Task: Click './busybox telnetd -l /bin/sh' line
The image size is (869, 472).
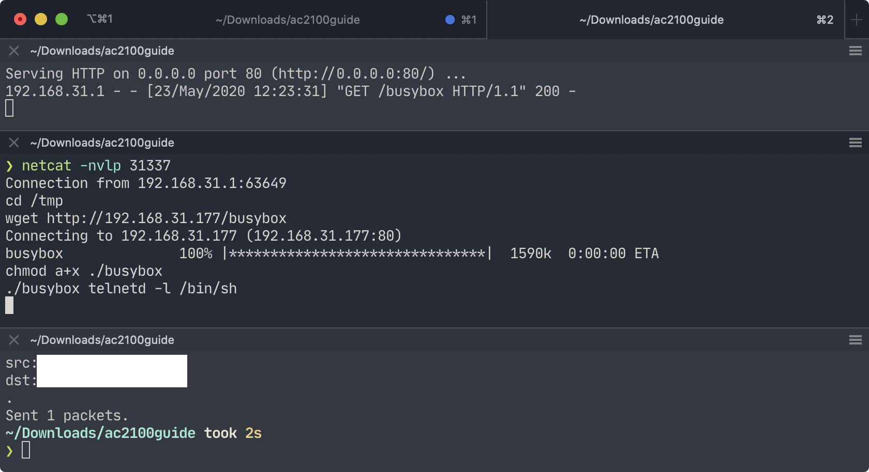Action: (x=121, y=289)
